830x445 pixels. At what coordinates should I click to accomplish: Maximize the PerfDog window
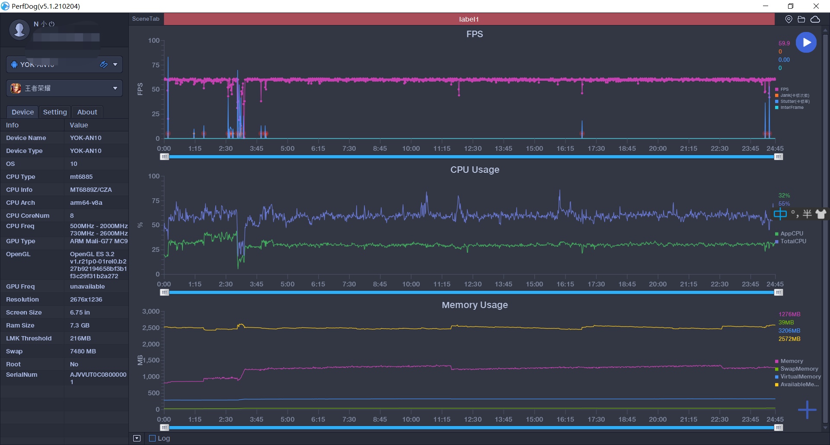click(x=791, y=6)
